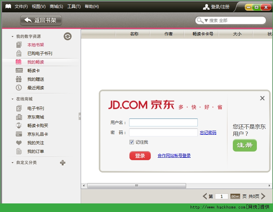Add custom category with plus icon
Screen dimensions: 273x212
63,163
